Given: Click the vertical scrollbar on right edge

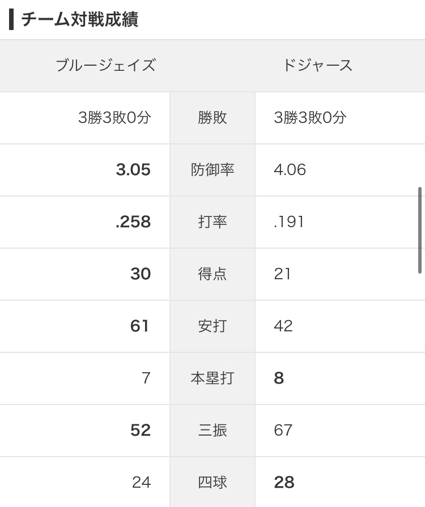Looking at the screenshot, I should coord(420,229).
